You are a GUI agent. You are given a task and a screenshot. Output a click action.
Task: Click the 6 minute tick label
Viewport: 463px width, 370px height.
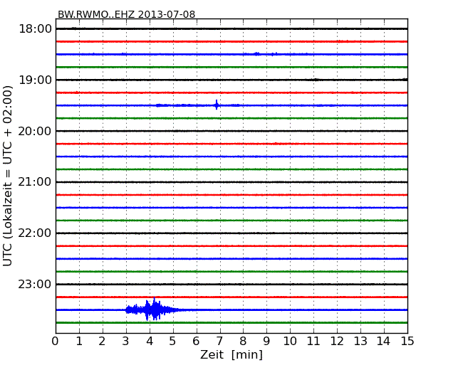coord(196,342)
